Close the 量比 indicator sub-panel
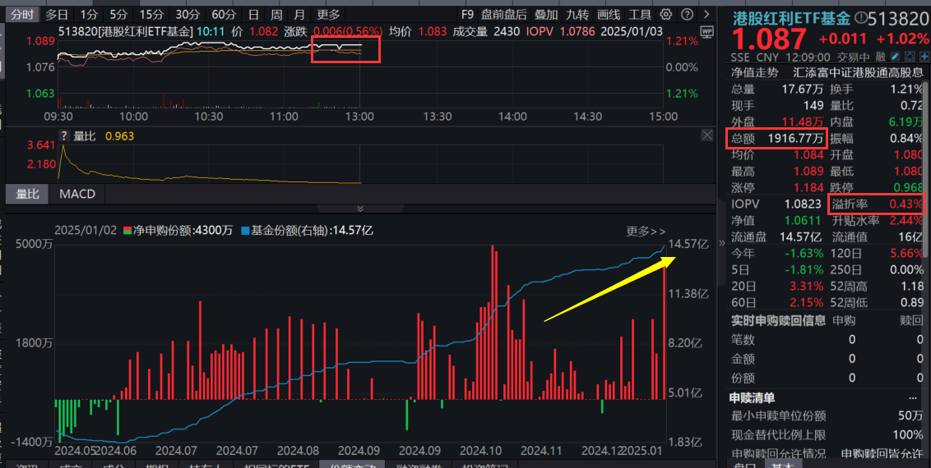This screenshot has width=931, height=468. (x=706, y=135)
